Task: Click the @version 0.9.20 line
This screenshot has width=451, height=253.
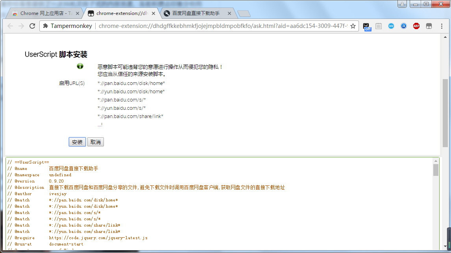Action: [x=36, y=181]
